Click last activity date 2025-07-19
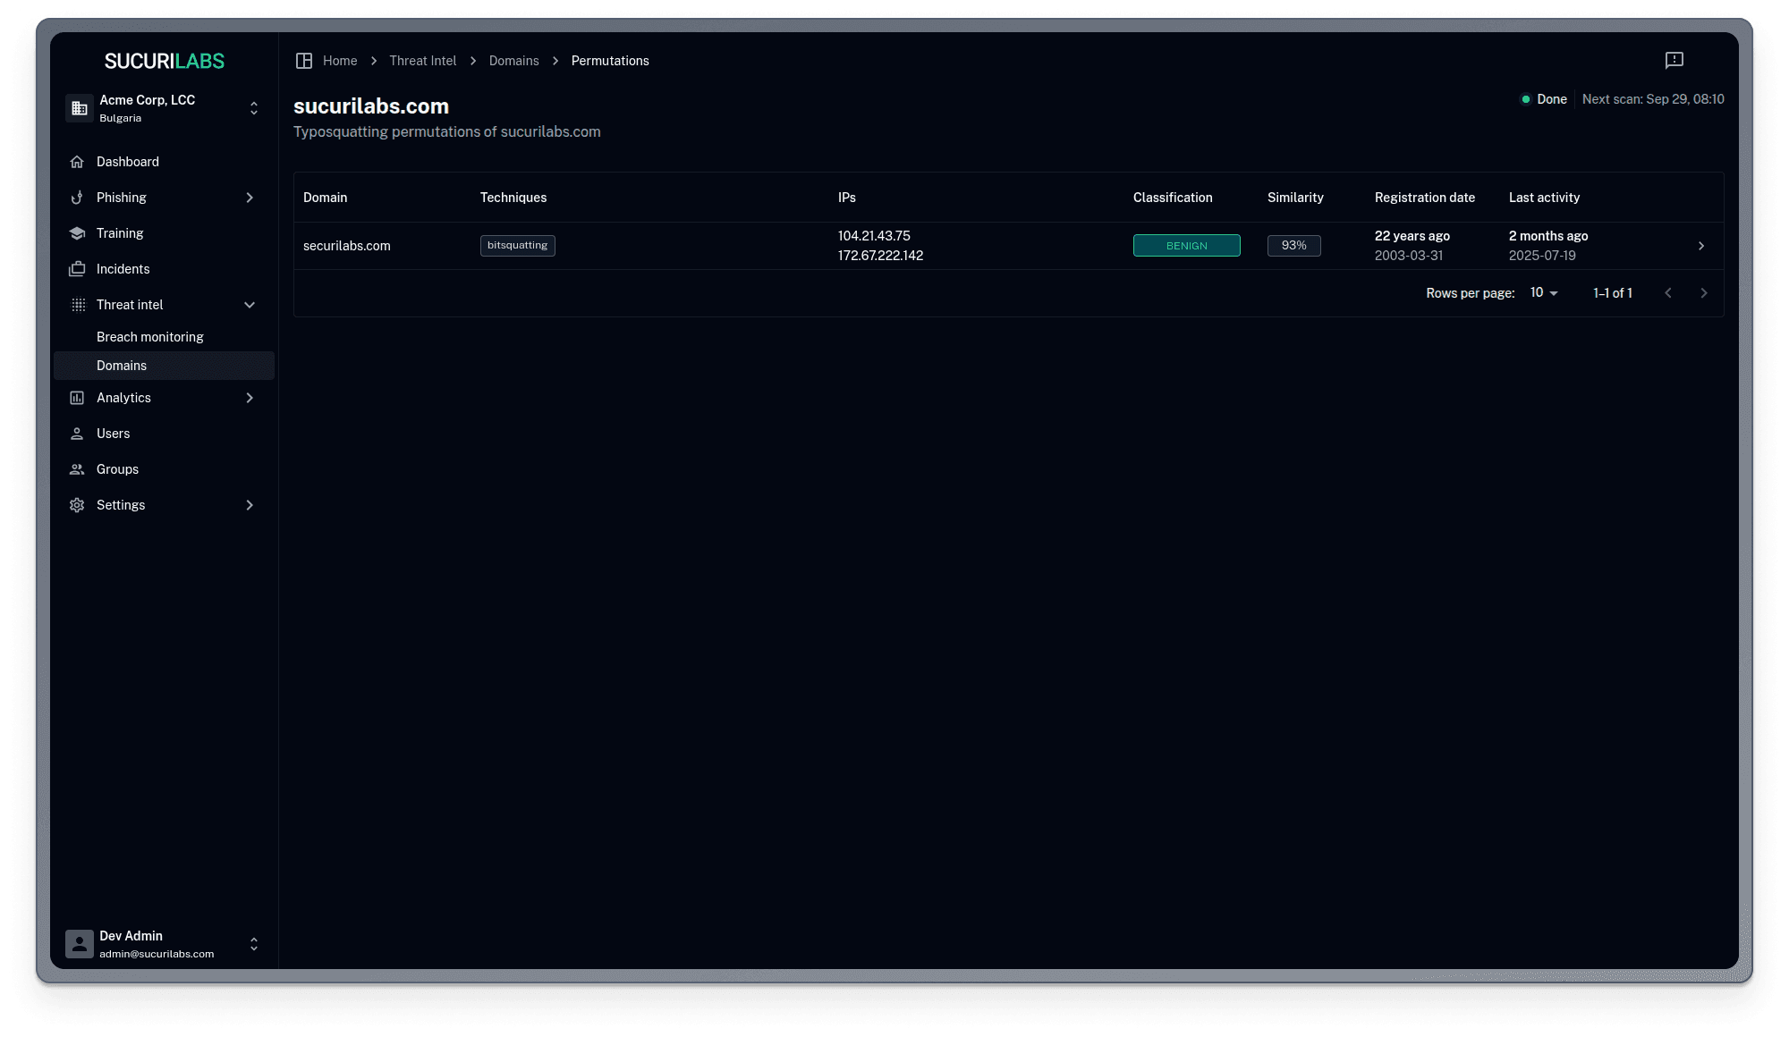This screenshot has width=1789, height=1037. (1542, 256)
